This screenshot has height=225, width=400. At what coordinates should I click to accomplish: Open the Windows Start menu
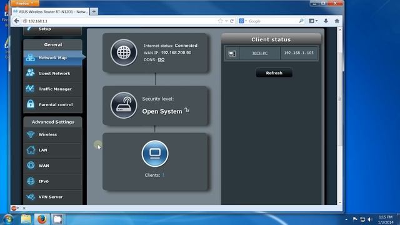pos(7,219)
